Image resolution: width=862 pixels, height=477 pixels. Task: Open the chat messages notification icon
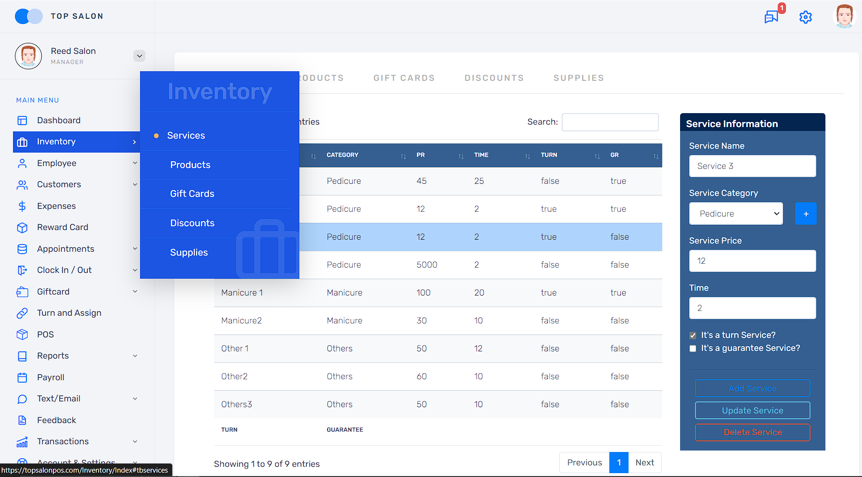(772, 17)
